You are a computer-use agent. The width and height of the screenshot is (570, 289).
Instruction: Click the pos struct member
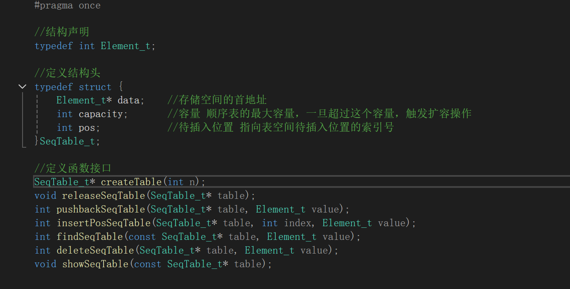[x=87, y=128]
